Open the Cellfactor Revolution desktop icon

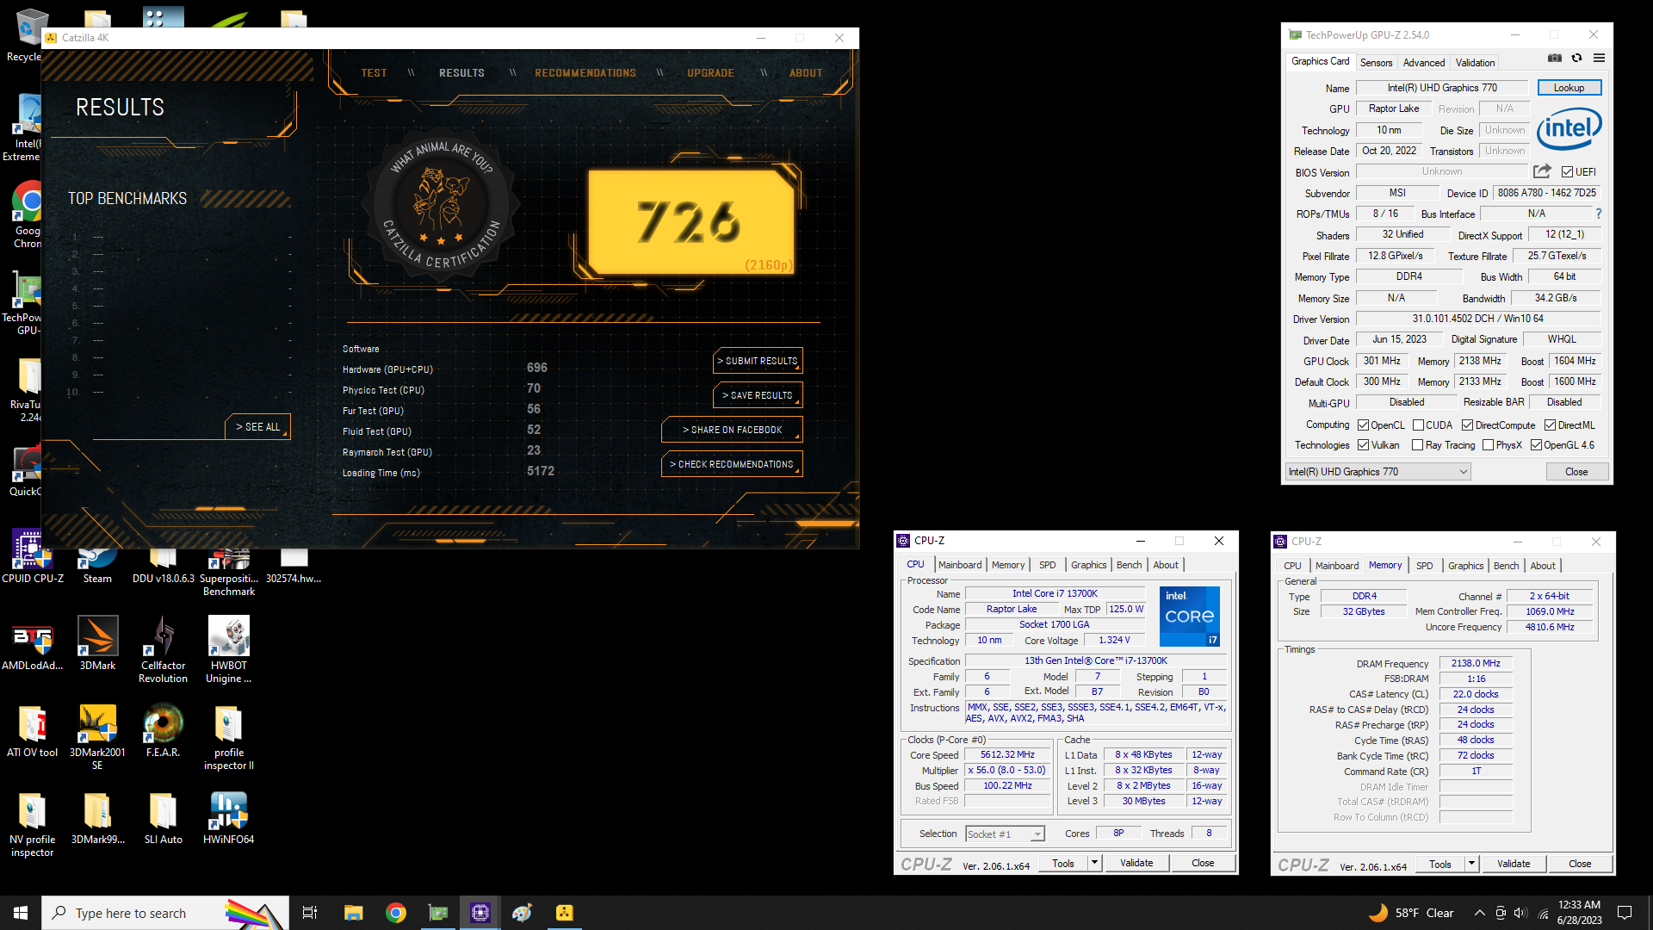click(x=164, y=650)
